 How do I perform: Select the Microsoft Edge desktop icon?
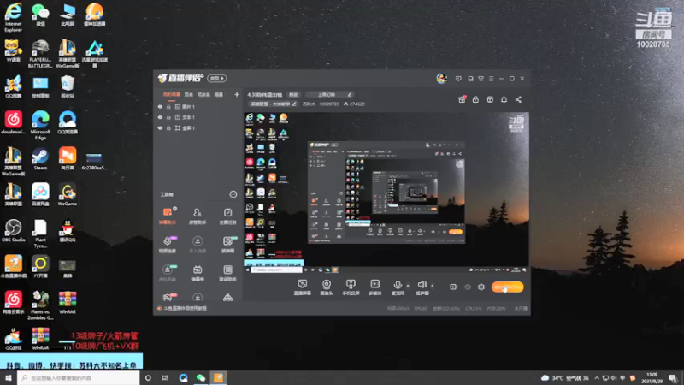pyautogui.click(x=40, y=125)
